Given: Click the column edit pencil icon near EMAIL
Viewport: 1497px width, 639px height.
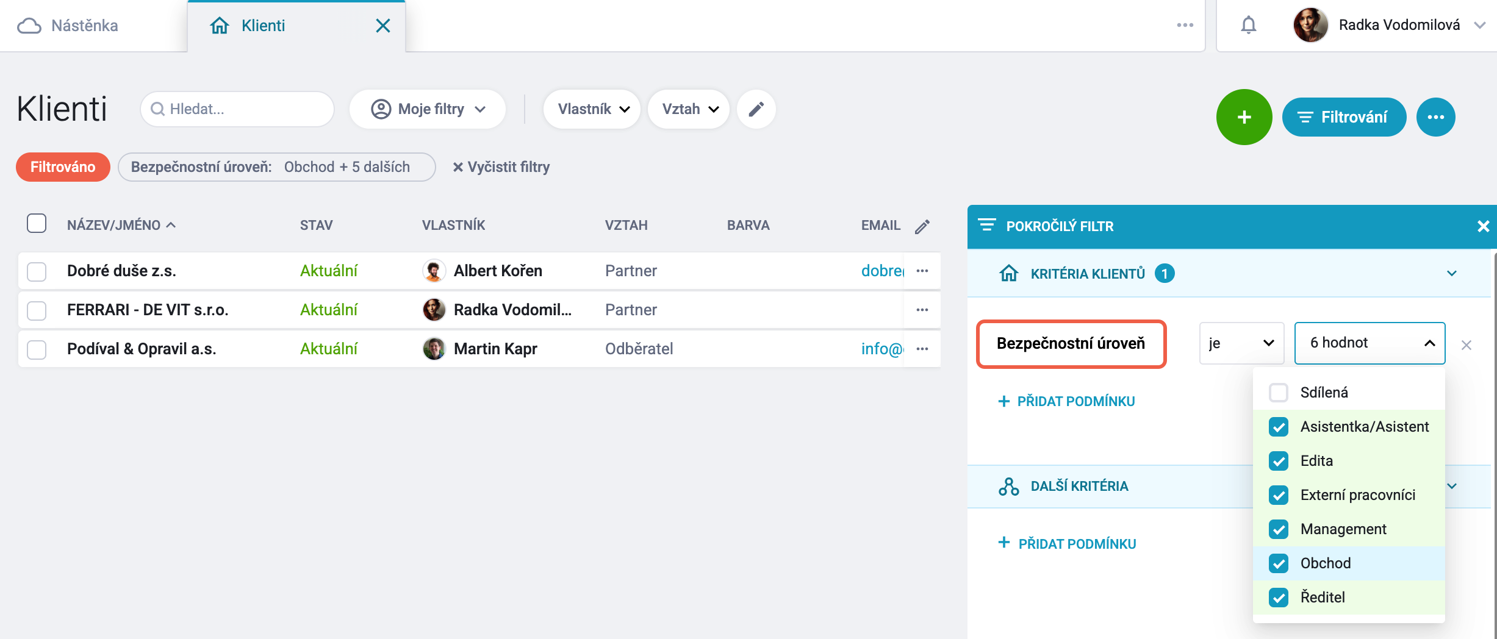Looking at the screenshot, I should pyautogui.click(x=922, y=226).
